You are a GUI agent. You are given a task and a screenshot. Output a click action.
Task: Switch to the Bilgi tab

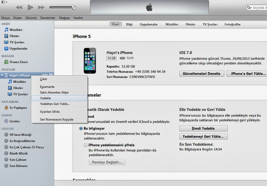129,24
